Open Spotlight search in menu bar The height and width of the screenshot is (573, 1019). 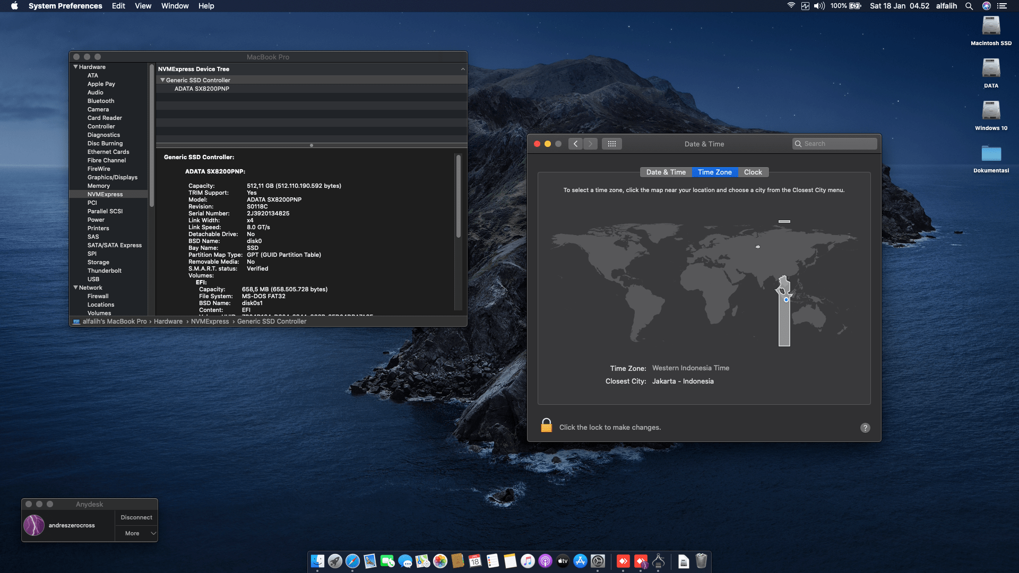pos(969,6)
